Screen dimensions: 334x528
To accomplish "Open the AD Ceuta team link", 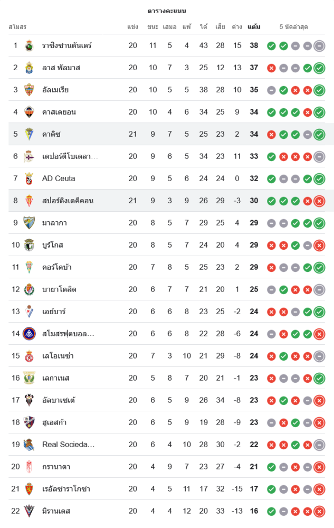I will tap(59, 178).
